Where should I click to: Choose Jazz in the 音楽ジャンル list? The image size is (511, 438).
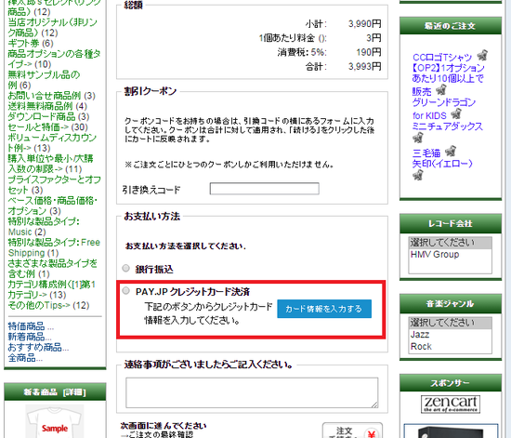click(450, 335)
